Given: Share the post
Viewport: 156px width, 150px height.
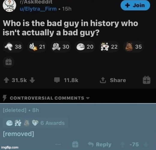Looking at the screenshot, I should [113, 80].
